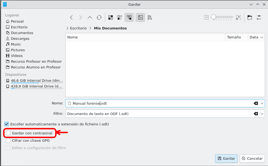Create a new folder
This screenshot has width=268, height=166.
point(250,17)
